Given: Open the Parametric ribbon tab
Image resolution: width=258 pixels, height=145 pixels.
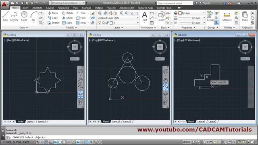Looking at the screenshot, I should [x=63, y=8].
